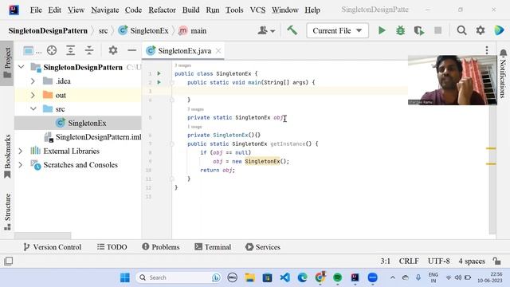Run with Coverage icon

coord(419,30)
